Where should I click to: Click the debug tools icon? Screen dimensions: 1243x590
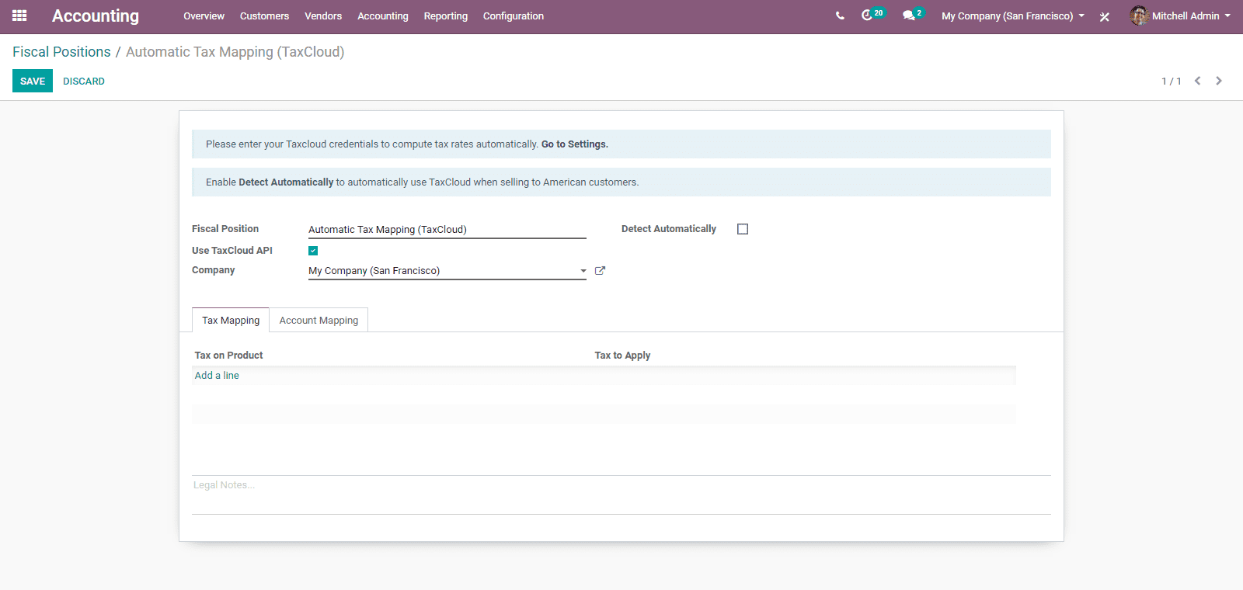coord(1105,16)
